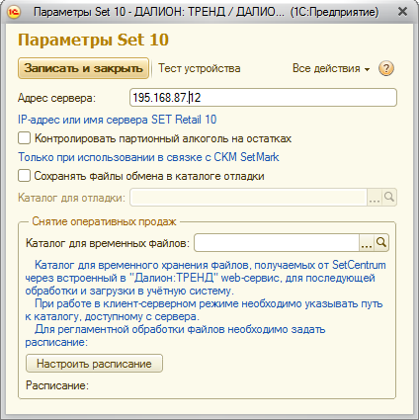Screen dimensions: 419x420
Task: Click ellipsis browse button for temporary files catalog
Action: [367, 243]
